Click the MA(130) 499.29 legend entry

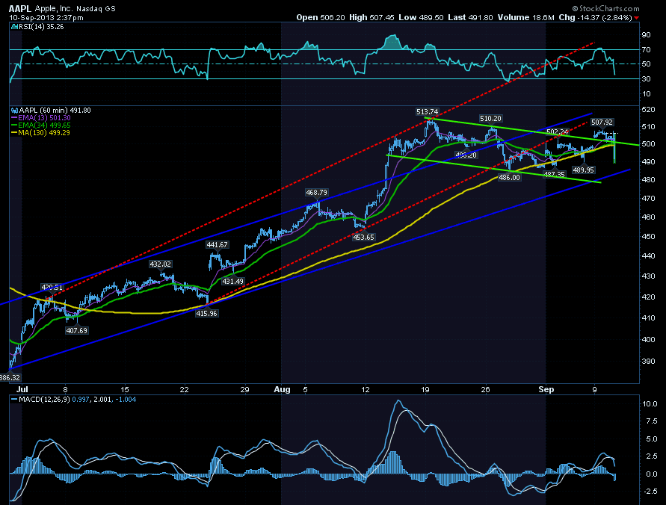pos(41,133)
